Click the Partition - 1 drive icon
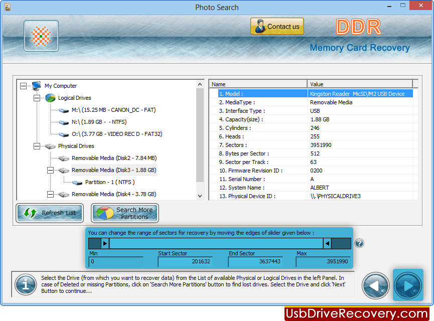434x321 pixels. (x=77, y=183)
